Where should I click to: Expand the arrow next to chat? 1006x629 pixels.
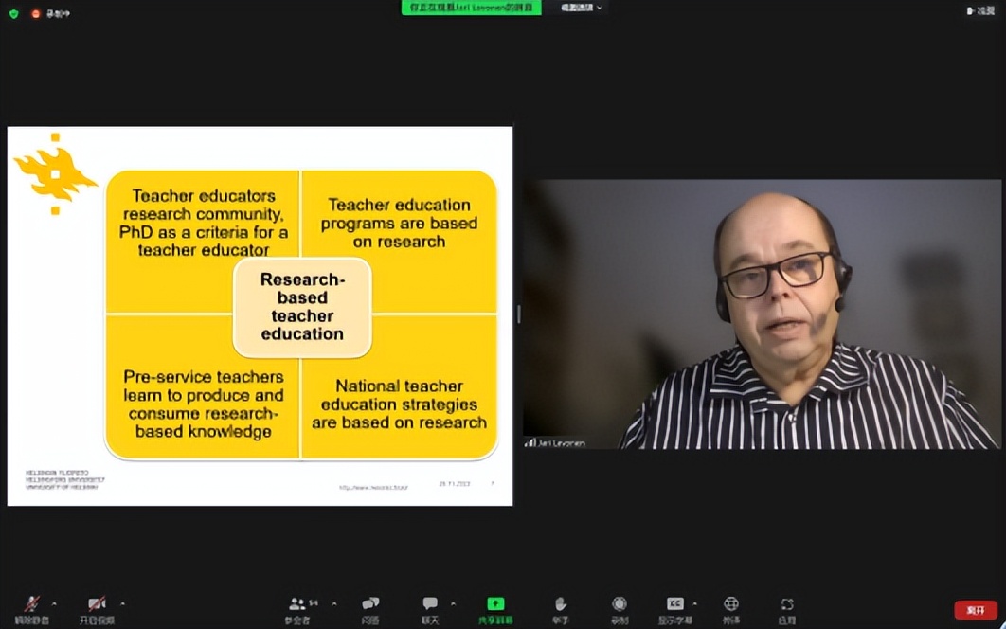[453, 604]
